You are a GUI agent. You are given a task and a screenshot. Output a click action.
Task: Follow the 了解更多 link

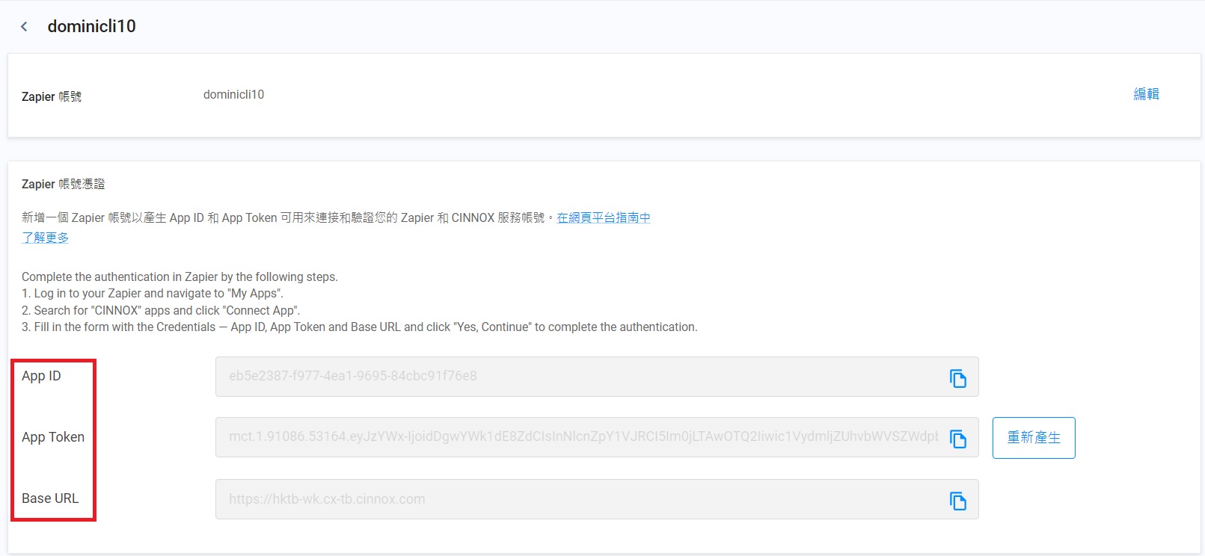click(x=45, y=238)
